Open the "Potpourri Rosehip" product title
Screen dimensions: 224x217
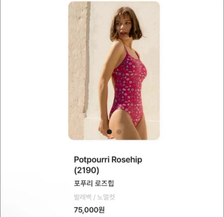coord(108,165)
